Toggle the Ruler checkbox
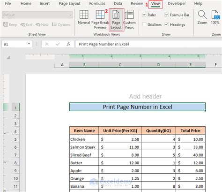 pyautogui.click(x=144, y=15)
